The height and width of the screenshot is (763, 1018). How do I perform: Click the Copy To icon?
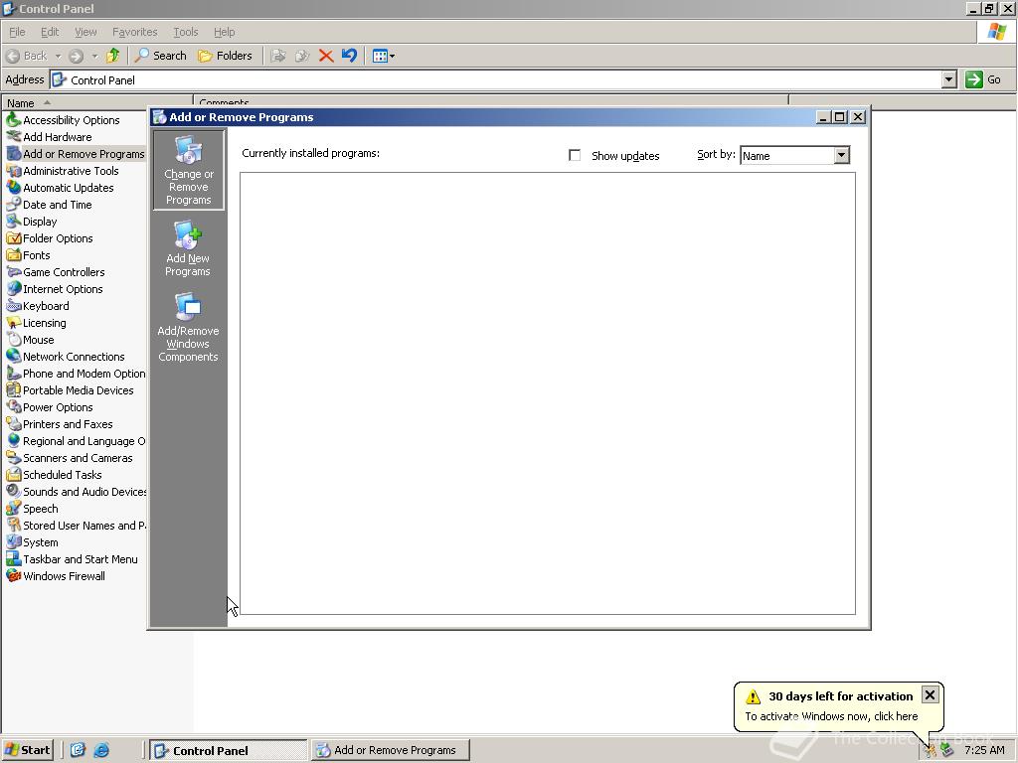click(x=302, y=56)
